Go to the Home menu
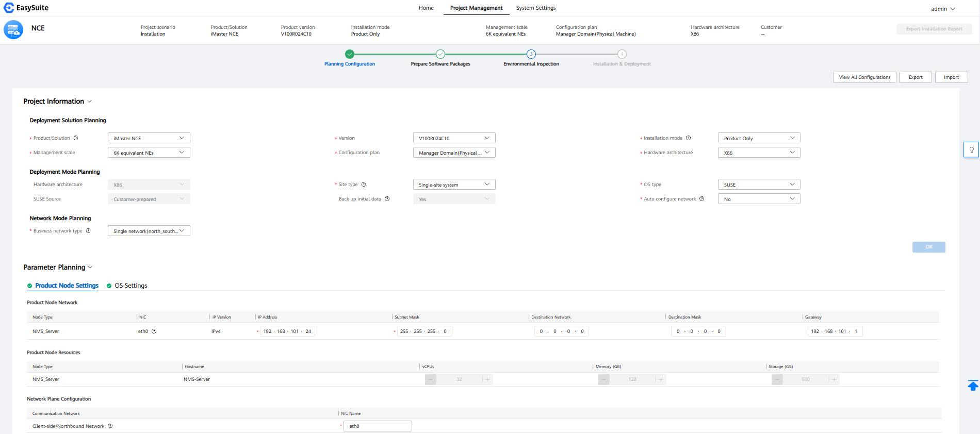Screen dimensions: 980x434 426,8
